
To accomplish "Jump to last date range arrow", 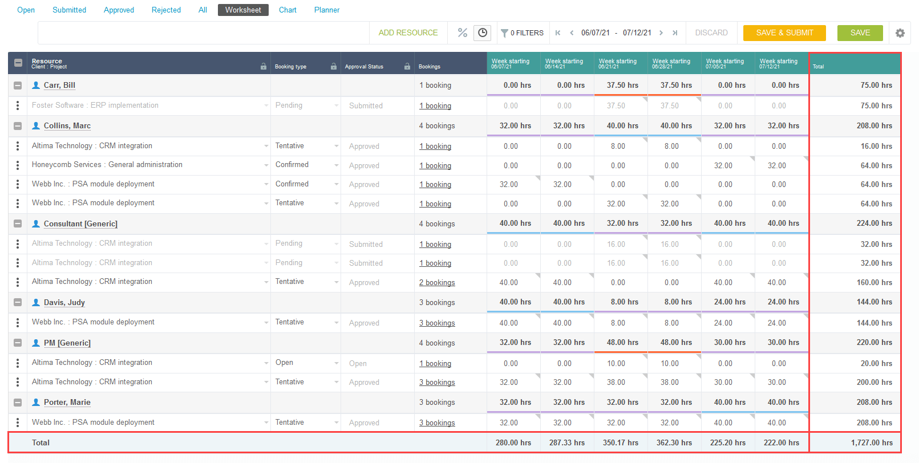I will click(675, 33).
